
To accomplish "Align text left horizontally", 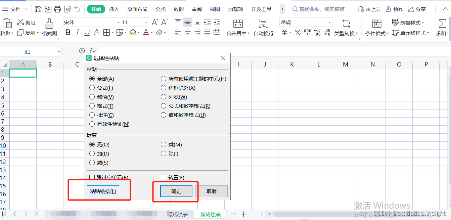I will (x=178, y=33).
